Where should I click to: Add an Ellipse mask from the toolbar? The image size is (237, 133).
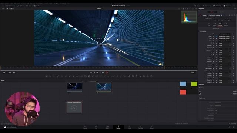pyautogui.click(x=105, y=76)
